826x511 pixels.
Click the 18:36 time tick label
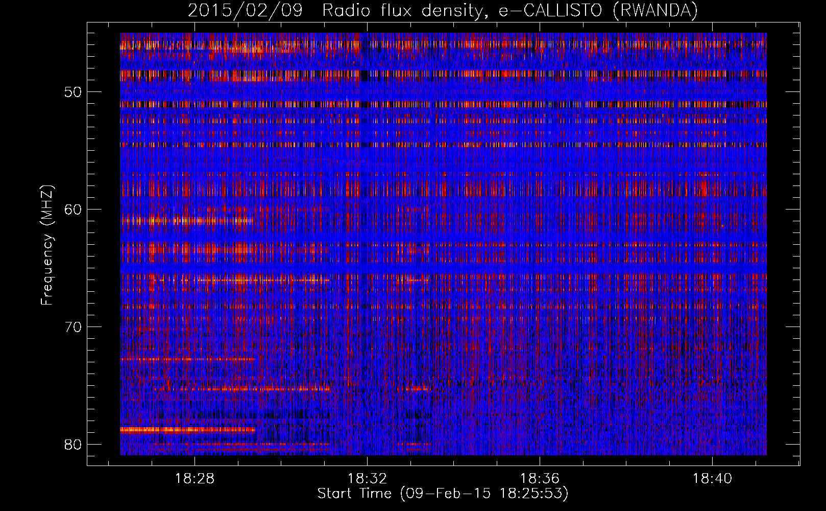(540, 479)
